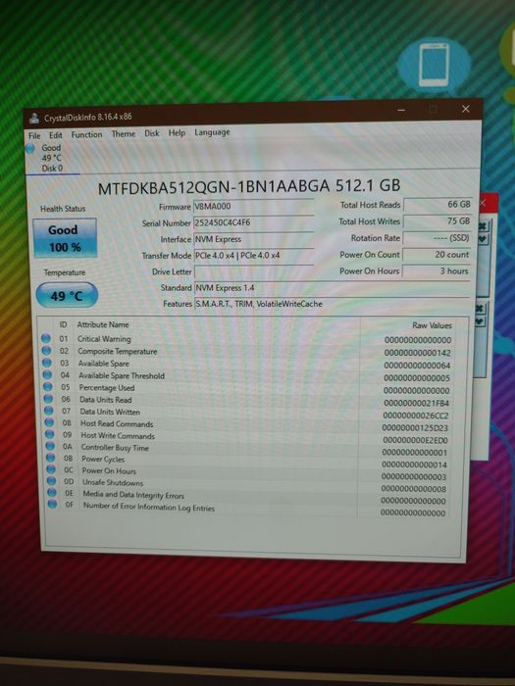The image size is (515, 686).
Task: Select the Percentage Used attribute name
Action: pos(107,388)
